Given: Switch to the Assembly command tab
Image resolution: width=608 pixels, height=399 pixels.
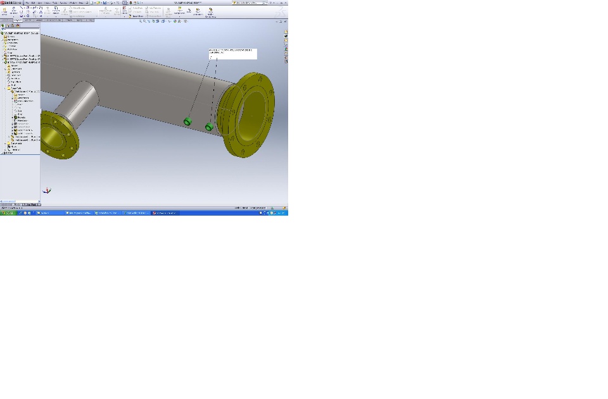Looking at the screenshot, I should (6, 20).
